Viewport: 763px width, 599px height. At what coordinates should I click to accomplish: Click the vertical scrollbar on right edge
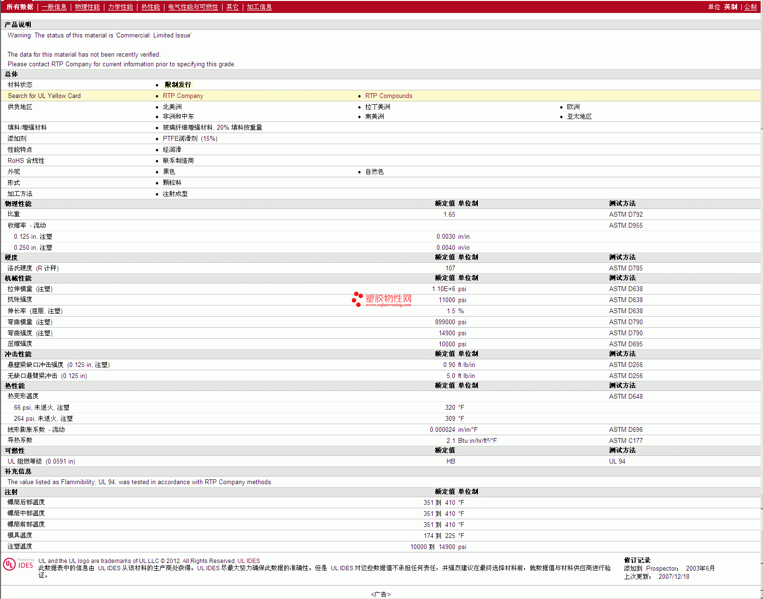[761, 288]
